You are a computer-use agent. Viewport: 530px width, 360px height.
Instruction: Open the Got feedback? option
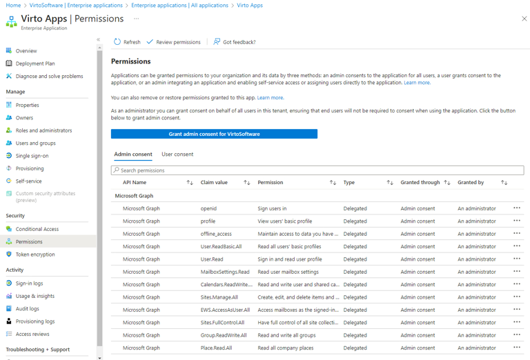tap(234, 42)
